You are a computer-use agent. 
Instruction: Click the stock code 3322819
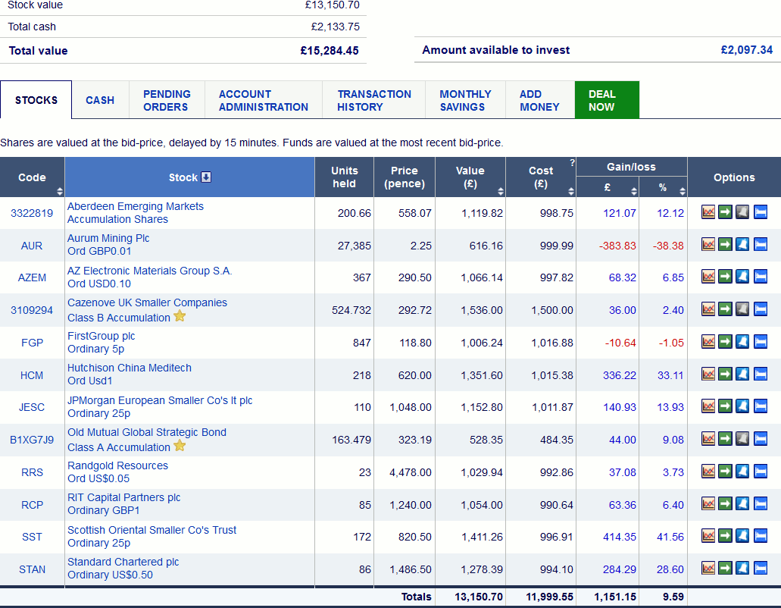32,213
